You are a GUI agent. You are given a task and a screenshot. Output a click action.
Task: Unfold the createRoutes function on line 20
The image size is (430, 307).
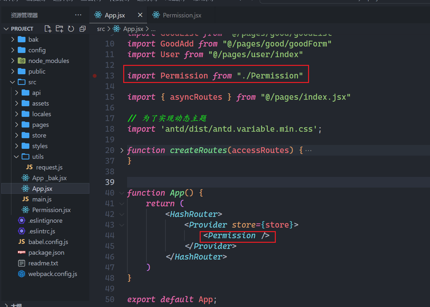click(x=122, y=150)
